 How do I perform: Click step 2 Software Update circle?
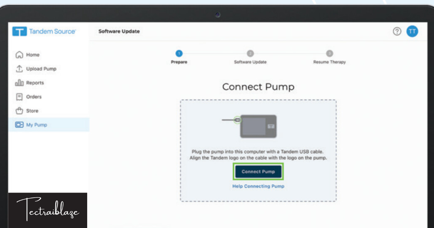click(250, 54)
